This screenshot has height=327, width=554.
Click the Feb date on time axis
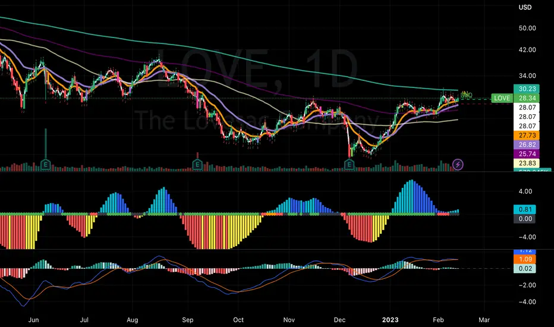point(438,320)
